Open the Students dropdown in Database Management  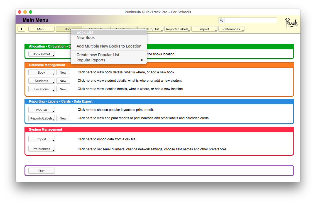click(41, 81)
